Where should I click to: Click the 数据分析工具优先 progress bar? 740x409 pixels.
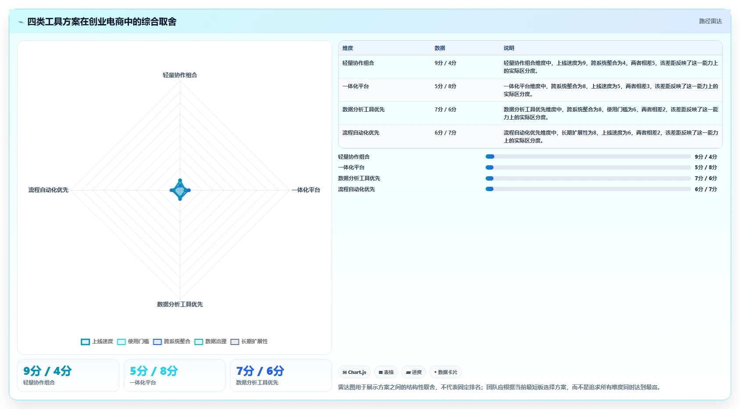588,178
